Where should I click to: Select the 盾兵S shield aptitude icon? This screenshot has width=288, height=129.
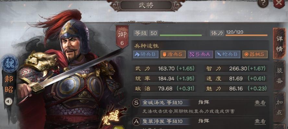(173, 55)
